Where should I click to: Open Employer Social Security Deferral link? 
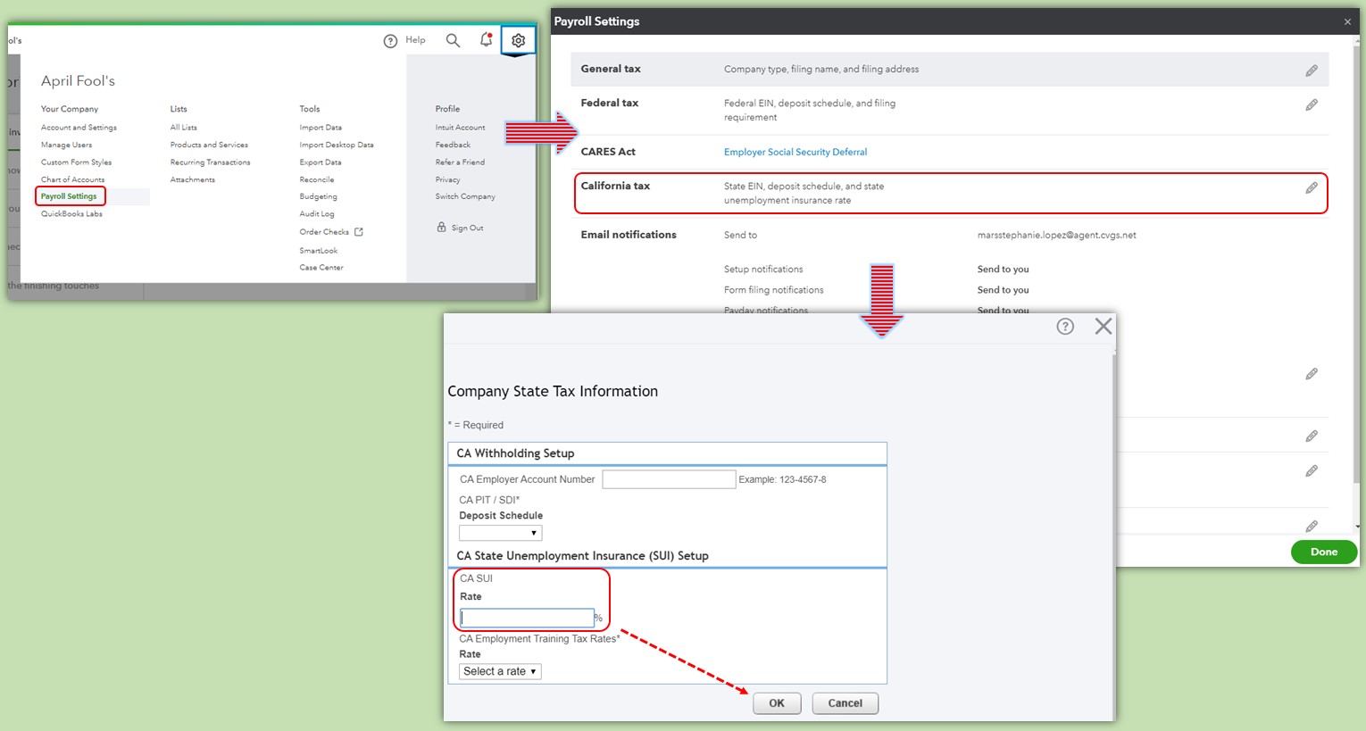coord(795,152)
